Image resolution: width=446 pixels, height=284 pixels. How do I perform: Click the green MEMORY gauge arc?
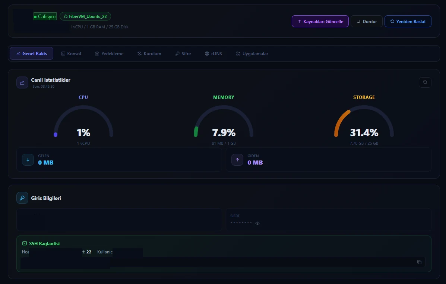196,132
